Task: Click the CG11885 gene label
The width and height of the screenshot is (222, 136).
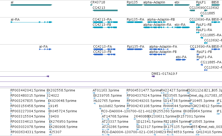Action: pos(208,13)
